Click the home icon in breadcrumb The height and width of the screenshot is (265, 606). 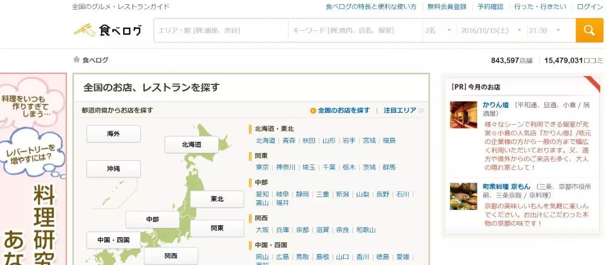[76, 60]
